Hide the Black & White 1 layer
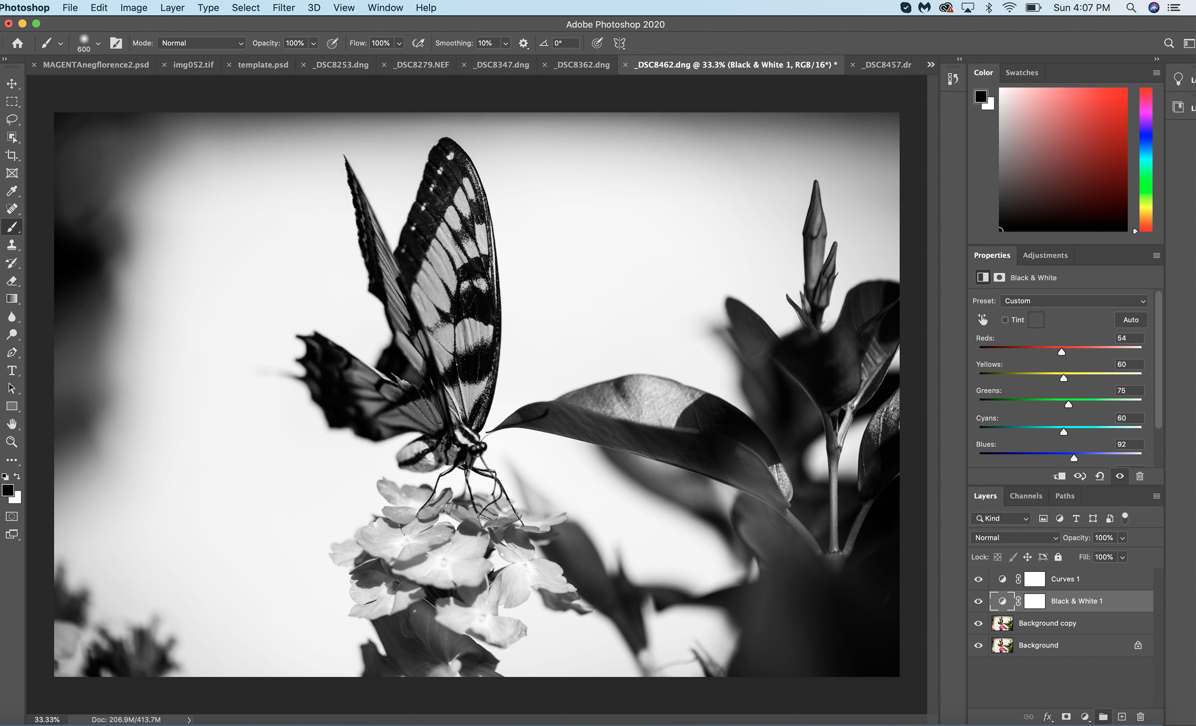 coord(978,602)
